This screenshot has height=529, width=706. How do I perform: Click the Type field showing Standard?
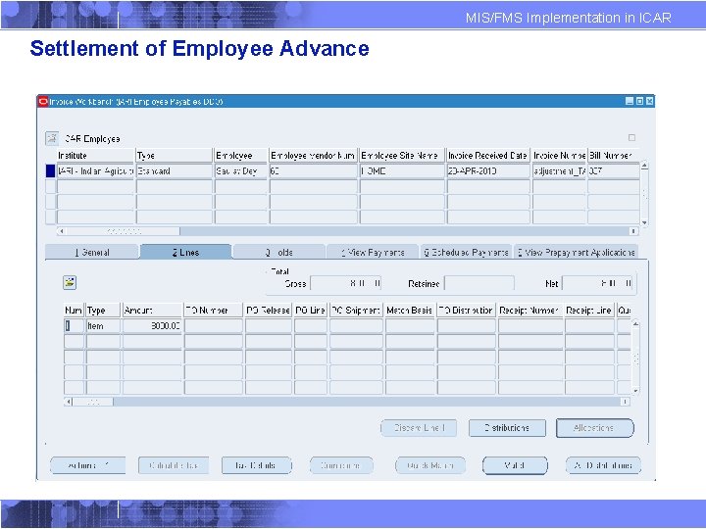(x=175, y=170)
